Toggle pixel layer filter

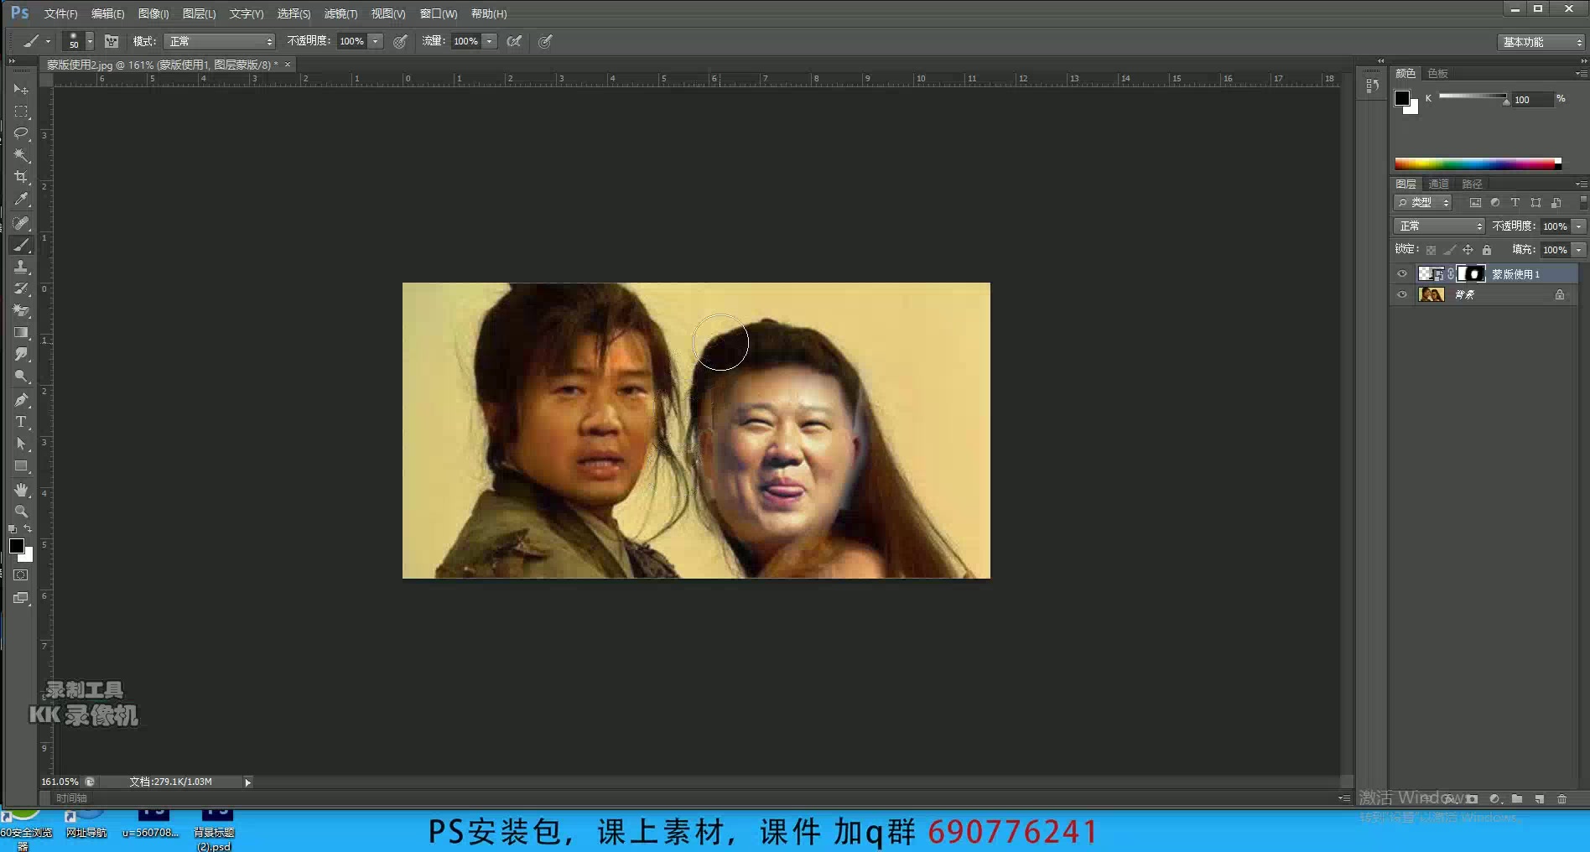coord(1475,203)
